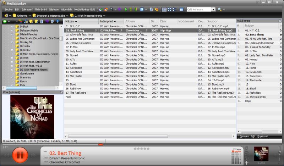This screenshot has width=284, height=166.
Task: Click the disc burning toolbar icon
Action: pyautogui.click(x=106, y=10)
